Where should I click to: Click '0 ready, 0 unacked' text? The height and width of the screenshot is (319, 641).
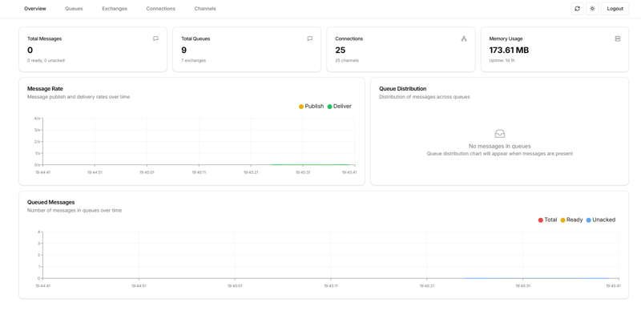(x=46, y=61)
